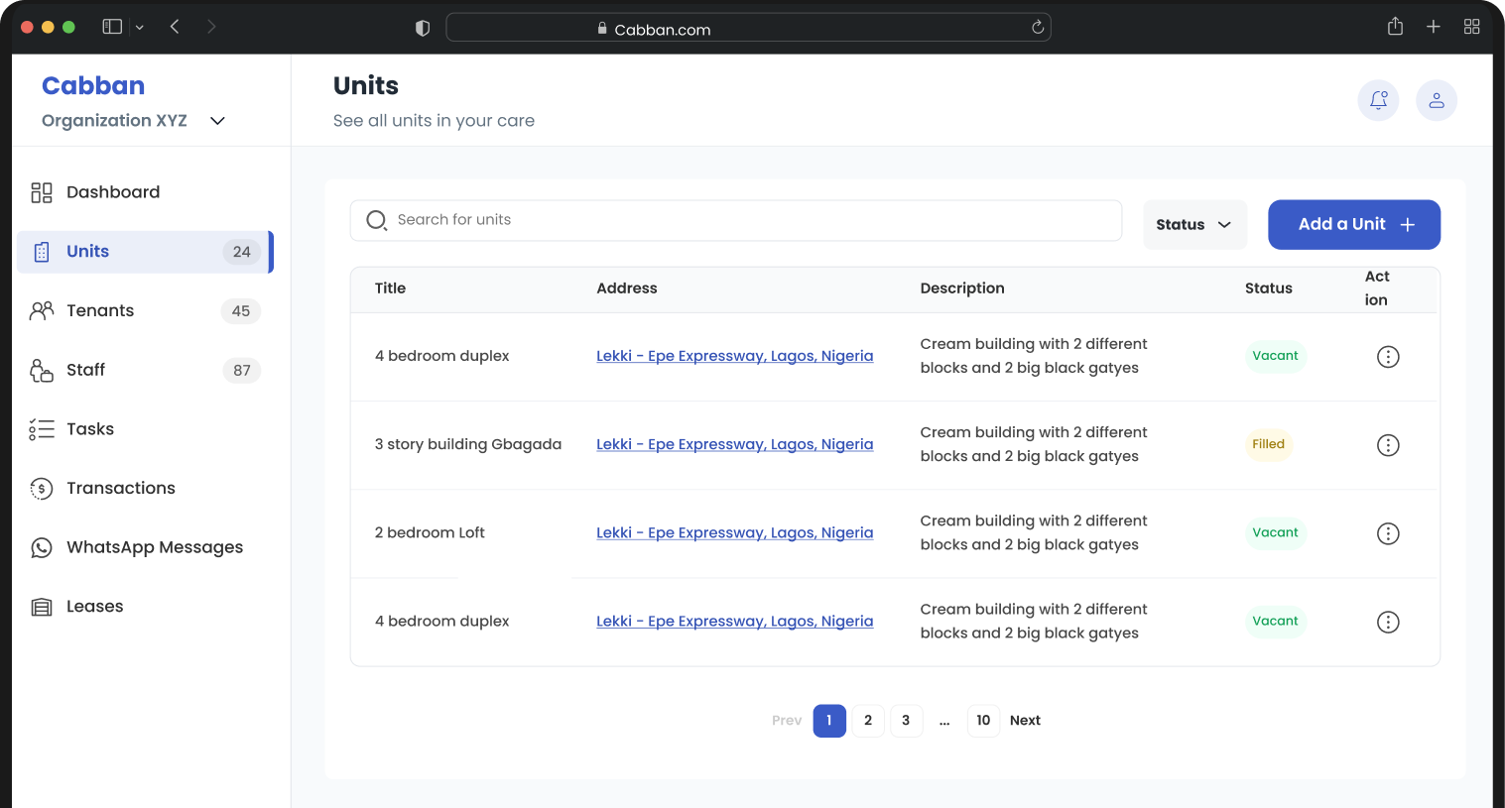Select the WhatsApp Messages icon

click(x=42, y=546)
